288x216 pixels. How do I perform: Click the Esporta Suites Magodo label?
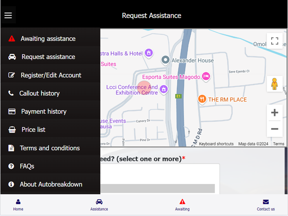(x=171, y=77)
